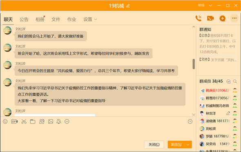
Task: Open message history clock icon
Action: [190, 121]
